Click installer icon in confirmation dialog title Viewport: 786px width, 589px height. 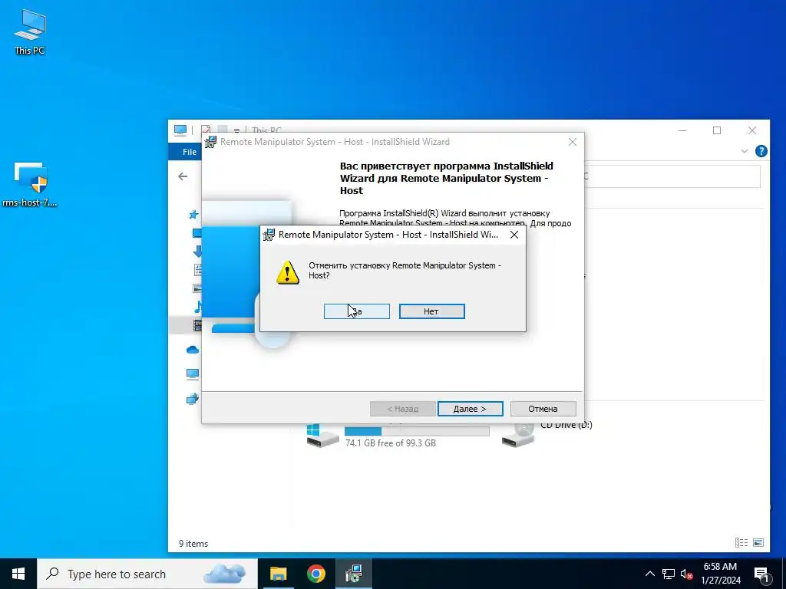[269, 235]
